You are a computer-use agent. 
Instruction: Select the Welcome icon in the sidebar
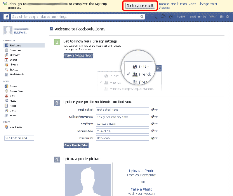pyautogui.click(x=7, y=45)
